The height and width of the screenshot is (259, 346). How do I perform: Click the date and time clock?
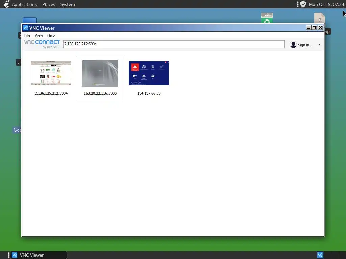326,4
